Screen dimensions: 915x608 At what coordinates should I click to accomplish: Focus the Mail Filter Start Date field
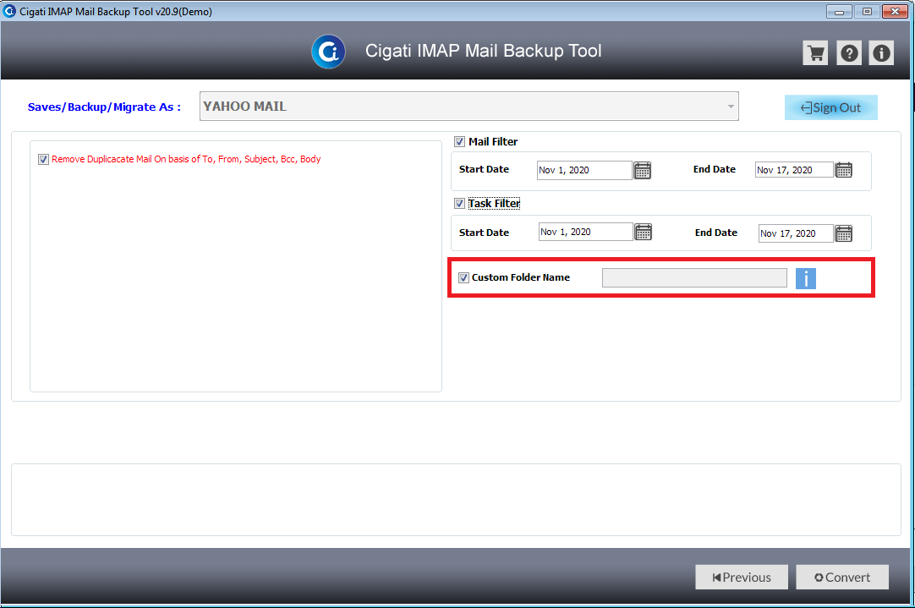pos(584,170)
